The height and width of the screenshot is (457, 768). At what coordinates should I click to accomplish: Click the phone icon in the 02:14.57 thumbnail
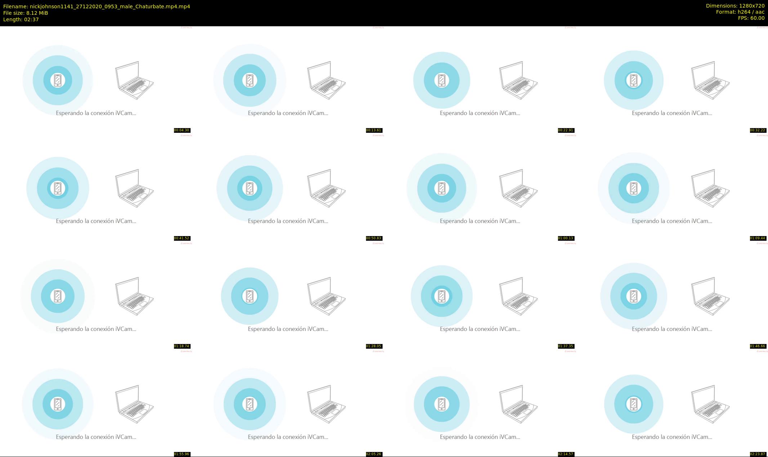point(442,404)
